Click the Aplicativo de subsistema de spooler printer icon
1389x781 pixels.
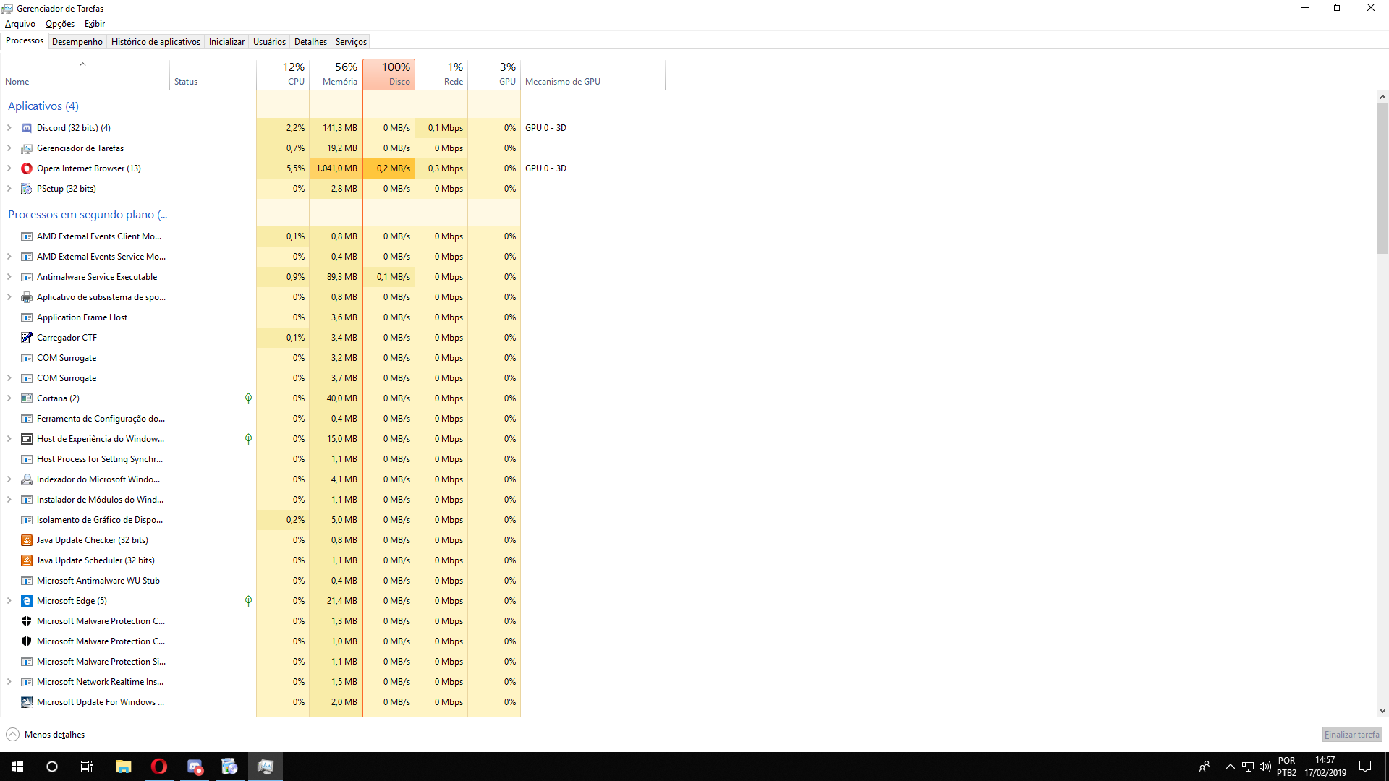click(27, 297)
